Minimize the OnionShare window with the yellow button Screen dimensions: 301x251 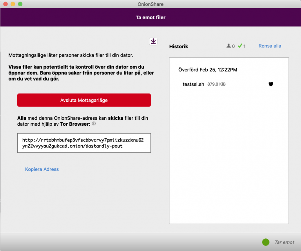tap(13, 4)
